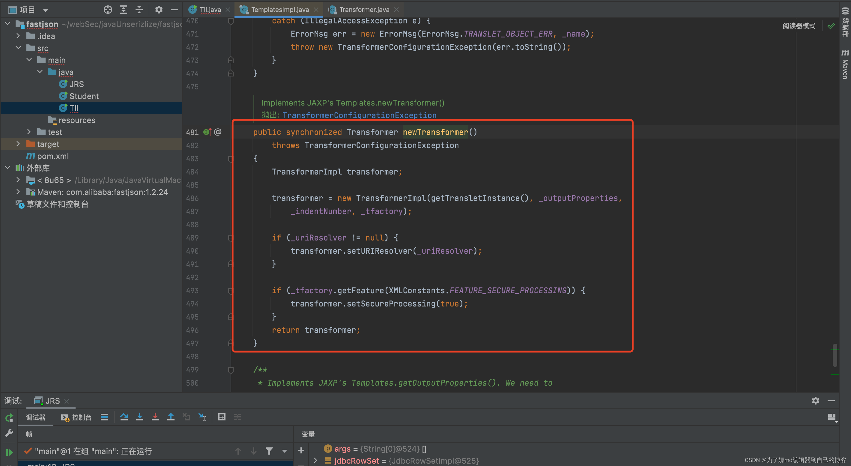Click the green inspection checkmark
The height and width of the screenshot is (466, 851).
831,26
